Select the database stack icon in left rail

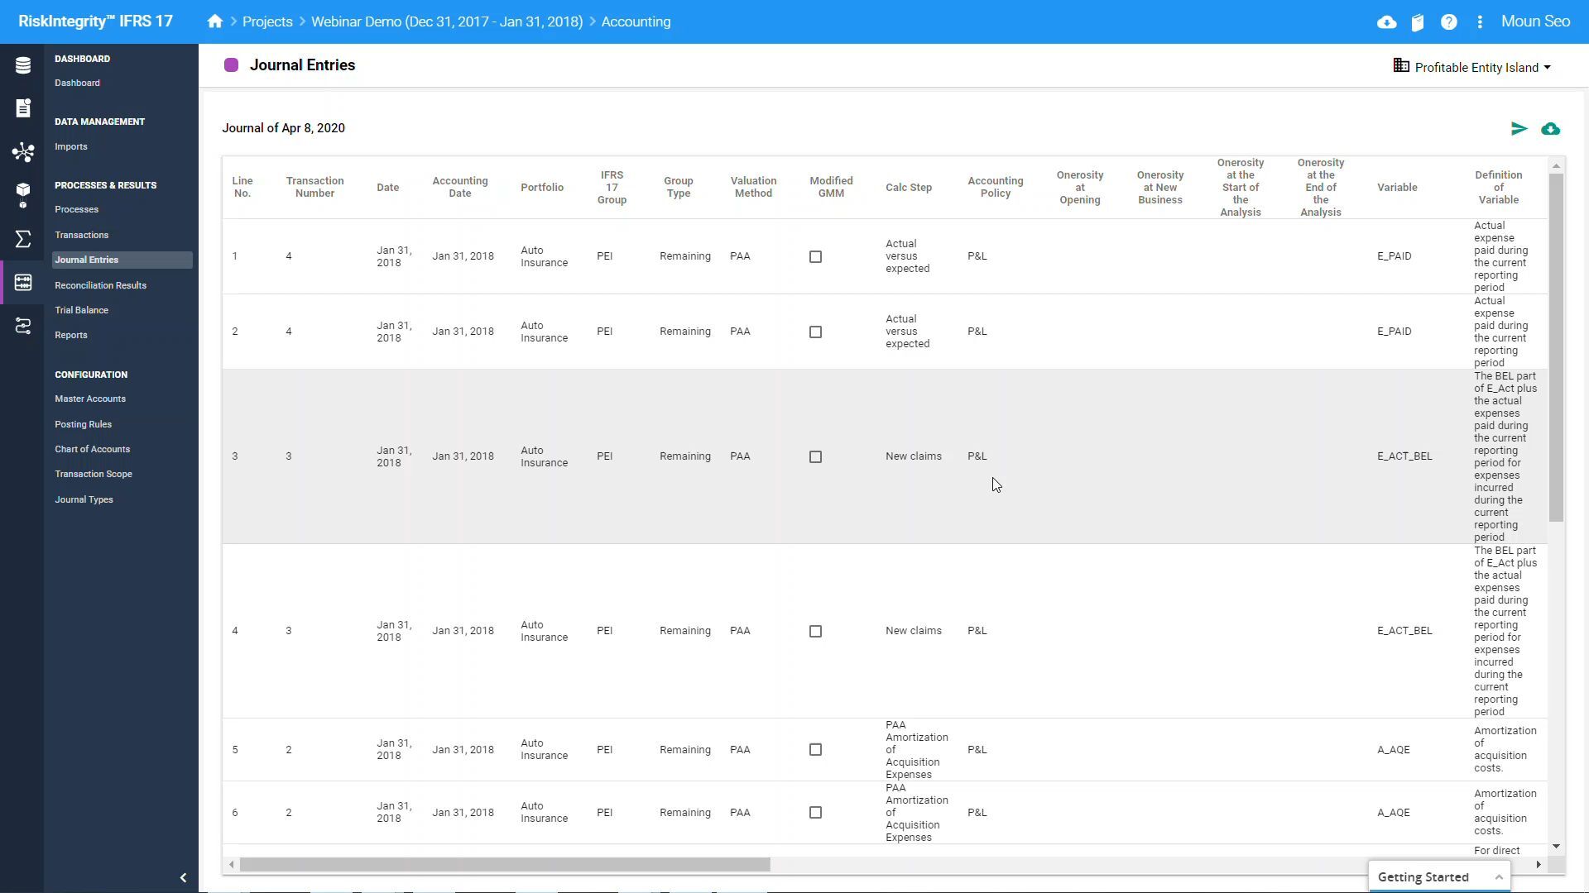(x=23, y=65)
